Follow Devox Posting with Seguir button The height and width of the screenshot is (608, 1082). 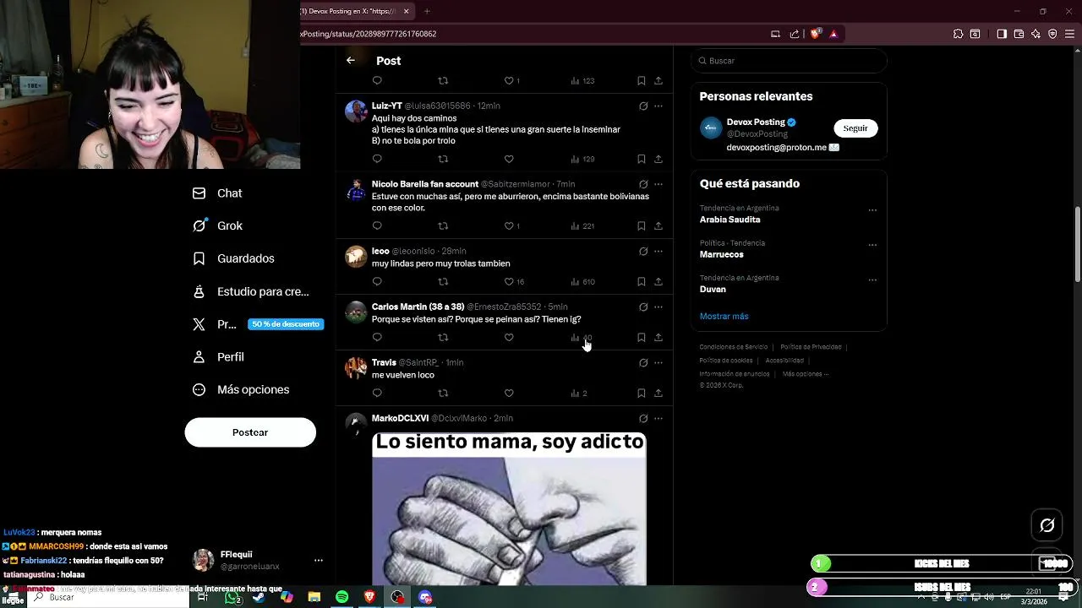click(x=855, y=128)
